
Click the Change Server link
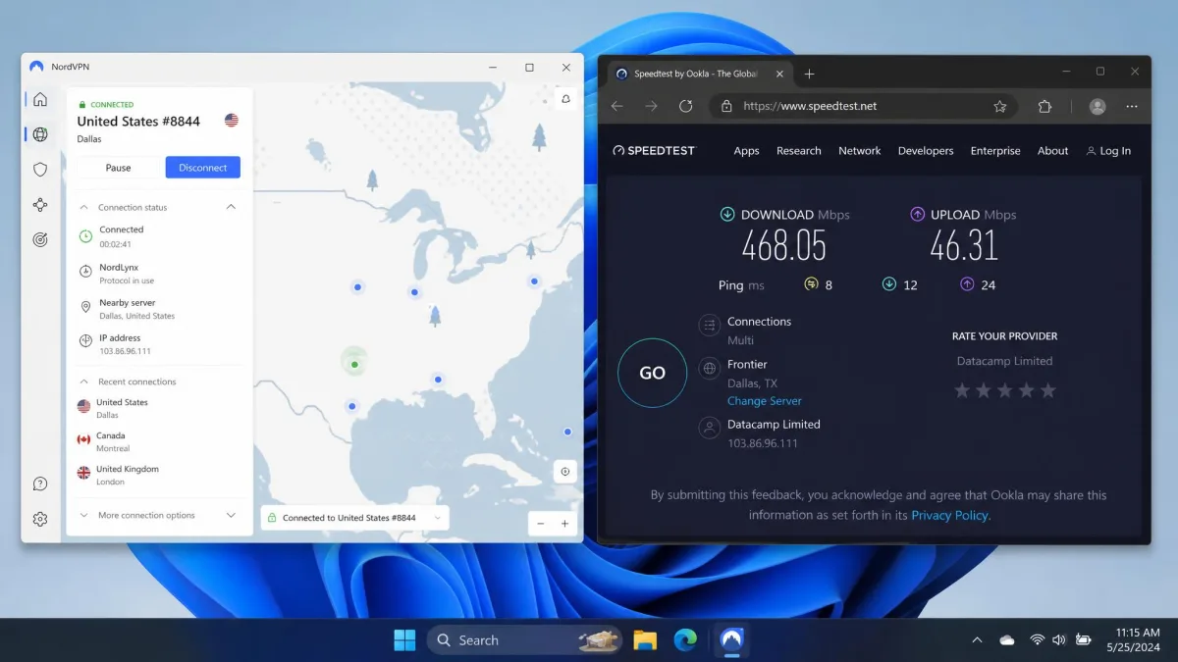point(765,401)
